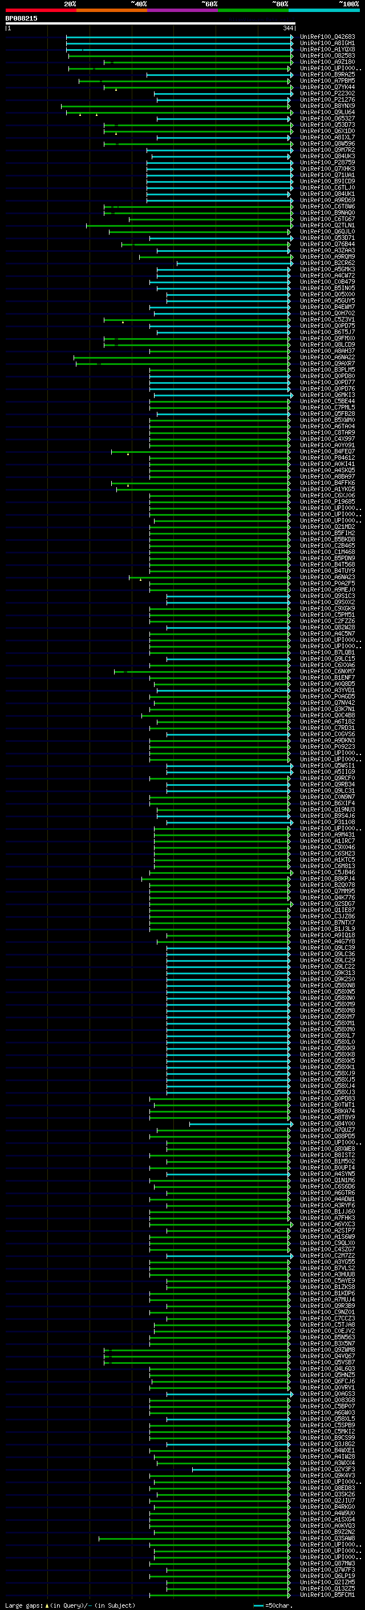Select hit label UniRef100_A4G7Y8
Viewport: 365px width, 1610px height.
click(327, 941)
